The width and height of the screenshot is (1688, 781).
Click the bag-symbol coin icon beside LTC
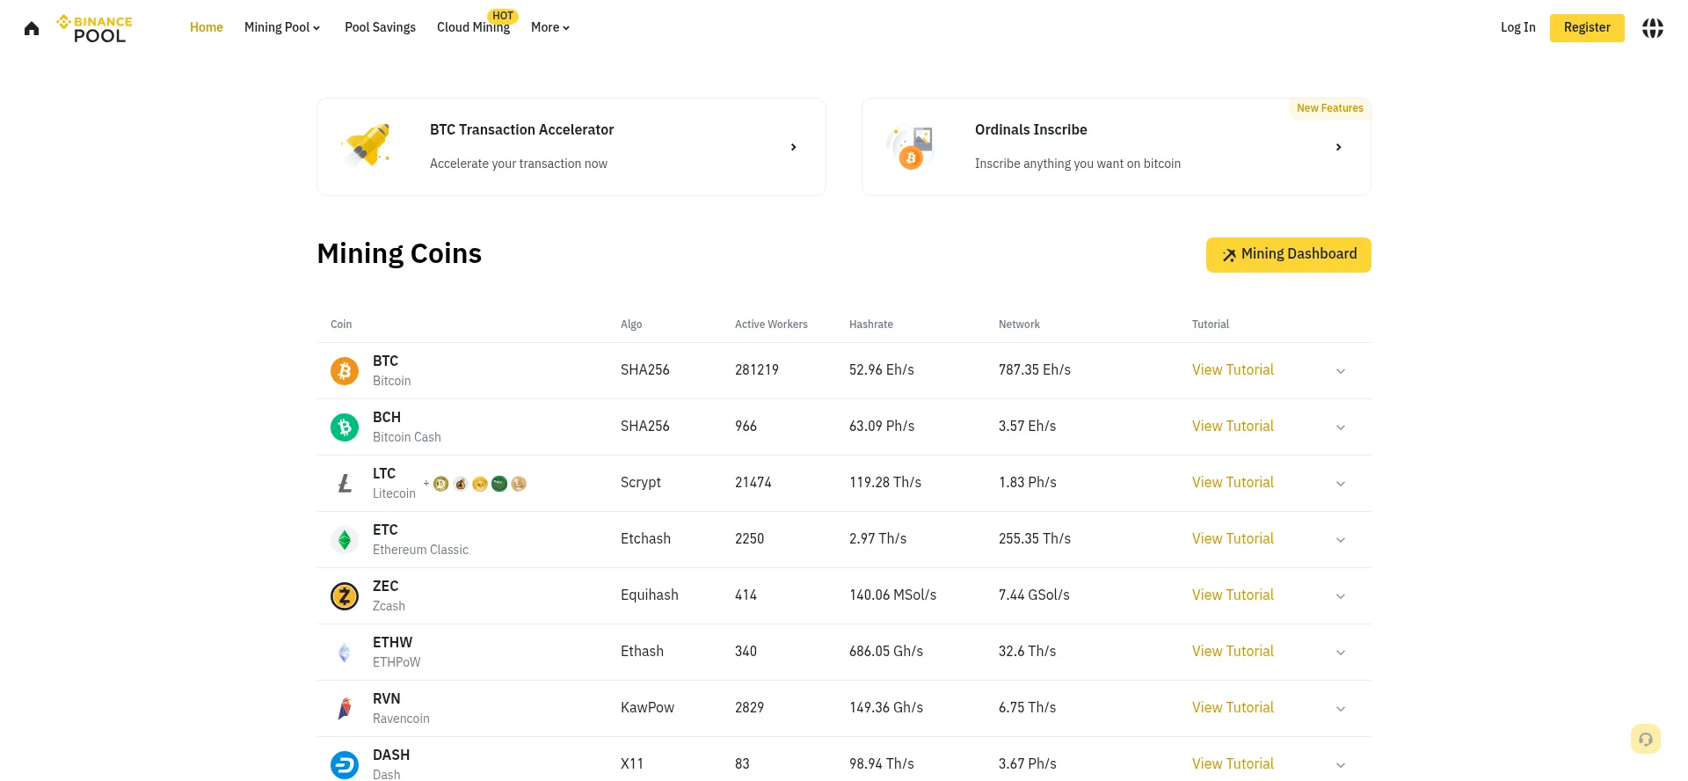(461, 484)
